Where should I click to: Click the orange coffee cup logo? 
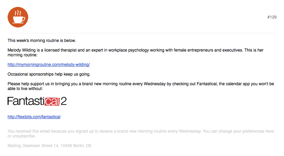[x=18, y=17]
